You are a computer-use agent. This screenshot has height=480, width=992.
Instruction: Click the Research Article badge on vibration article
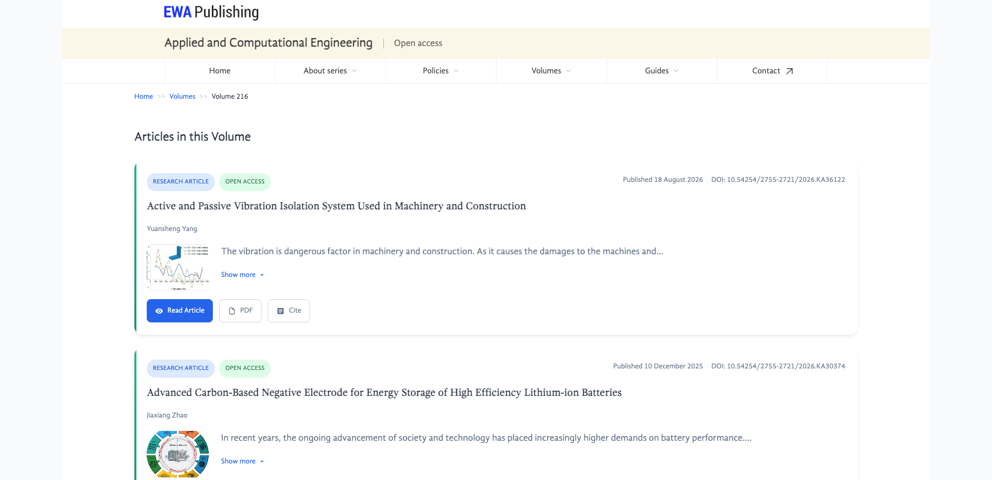(181, 182)
